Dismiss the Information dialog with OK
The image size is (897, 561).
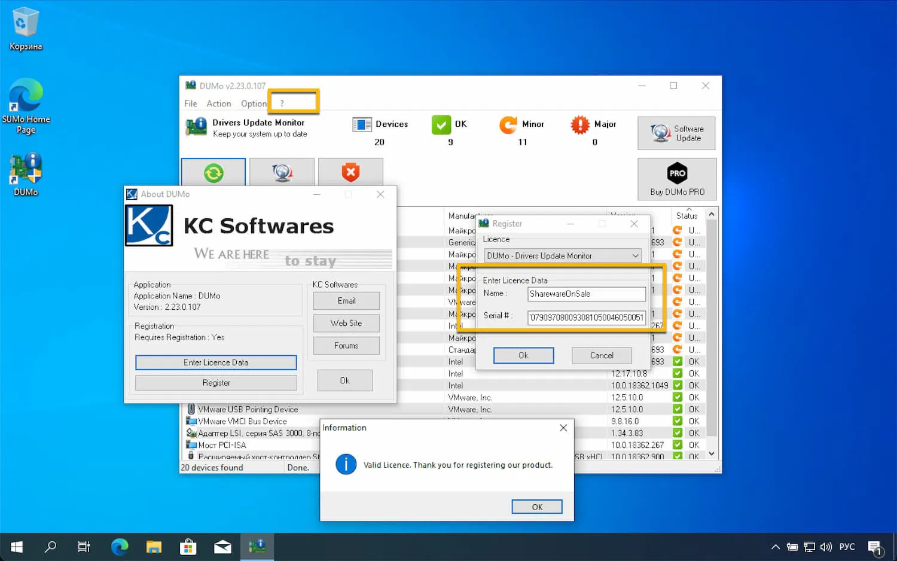coord(537,507)
